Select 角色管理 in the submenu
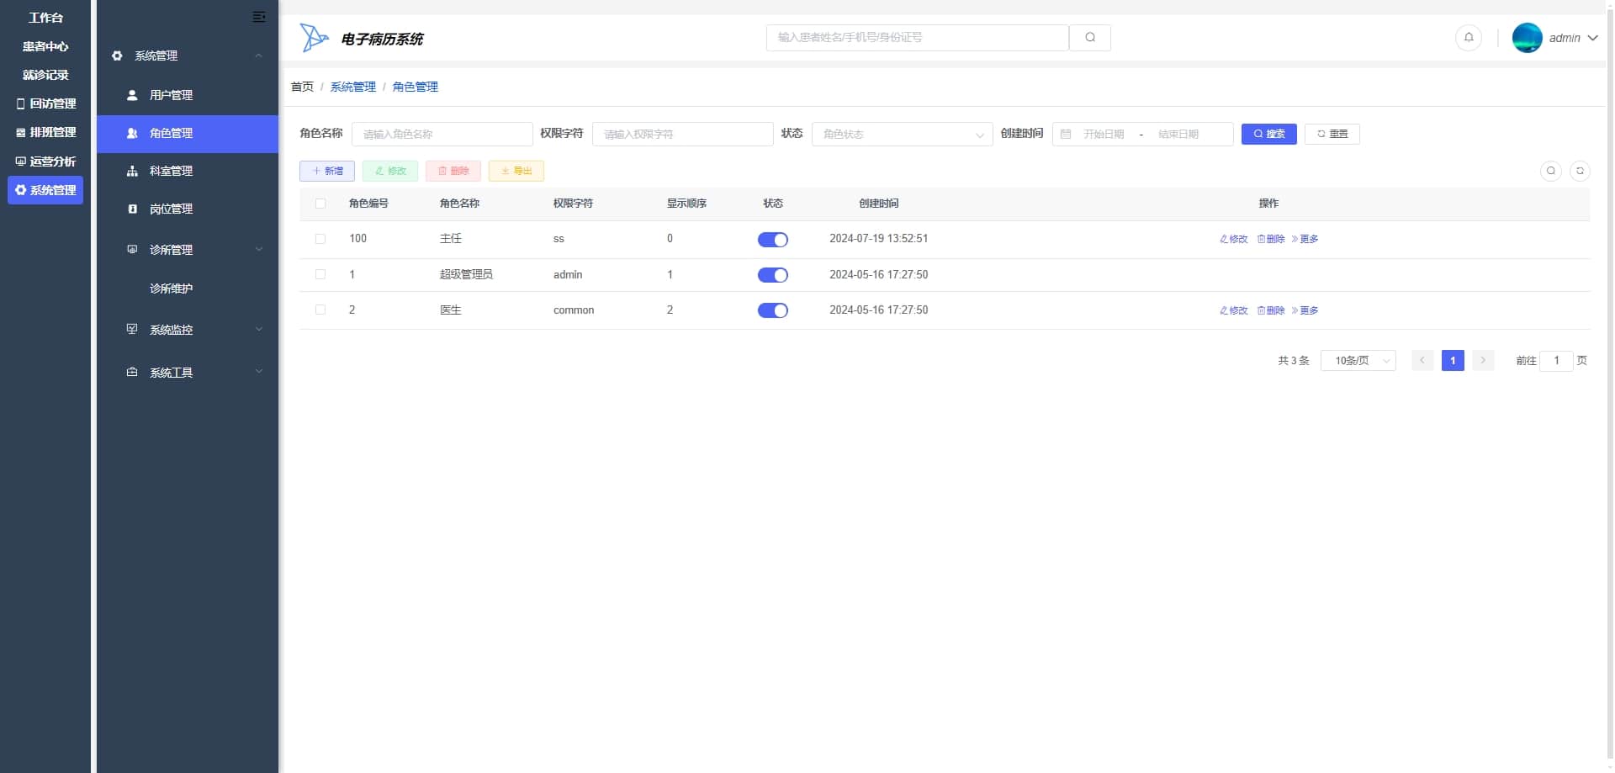Screen dimensions: 1615x773 tap(187, 134)
